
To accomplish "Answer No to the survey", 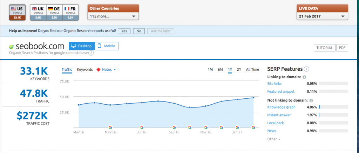I will point(139,31).
